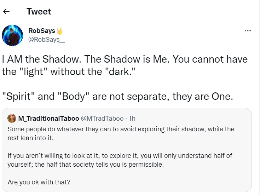Go back using the left arrow
260x195 pixels.
[6, 12]
